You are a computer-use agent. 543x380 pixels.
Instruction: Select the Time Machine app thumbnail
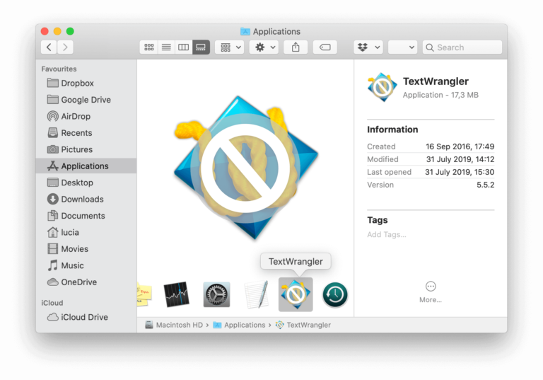point(335,294)
